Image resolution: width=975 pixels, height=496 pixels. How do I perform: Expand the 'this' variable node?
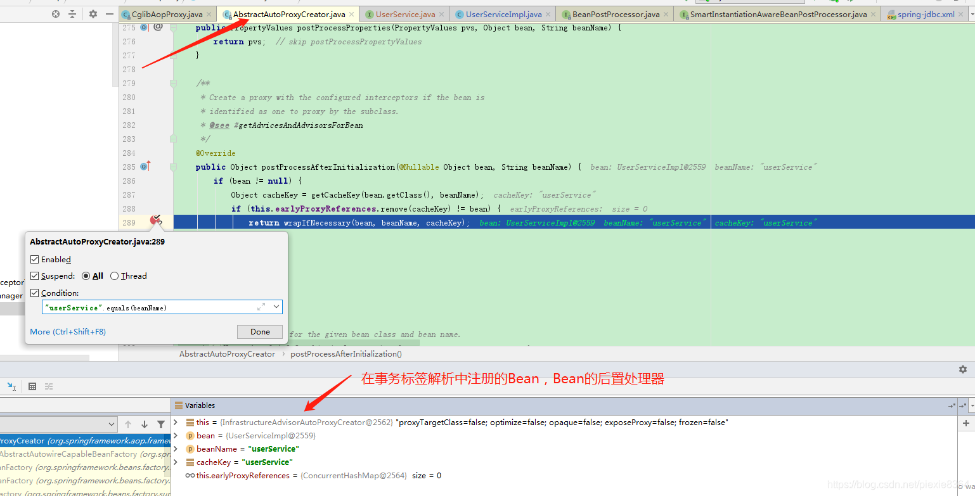[x=176, y=422]
